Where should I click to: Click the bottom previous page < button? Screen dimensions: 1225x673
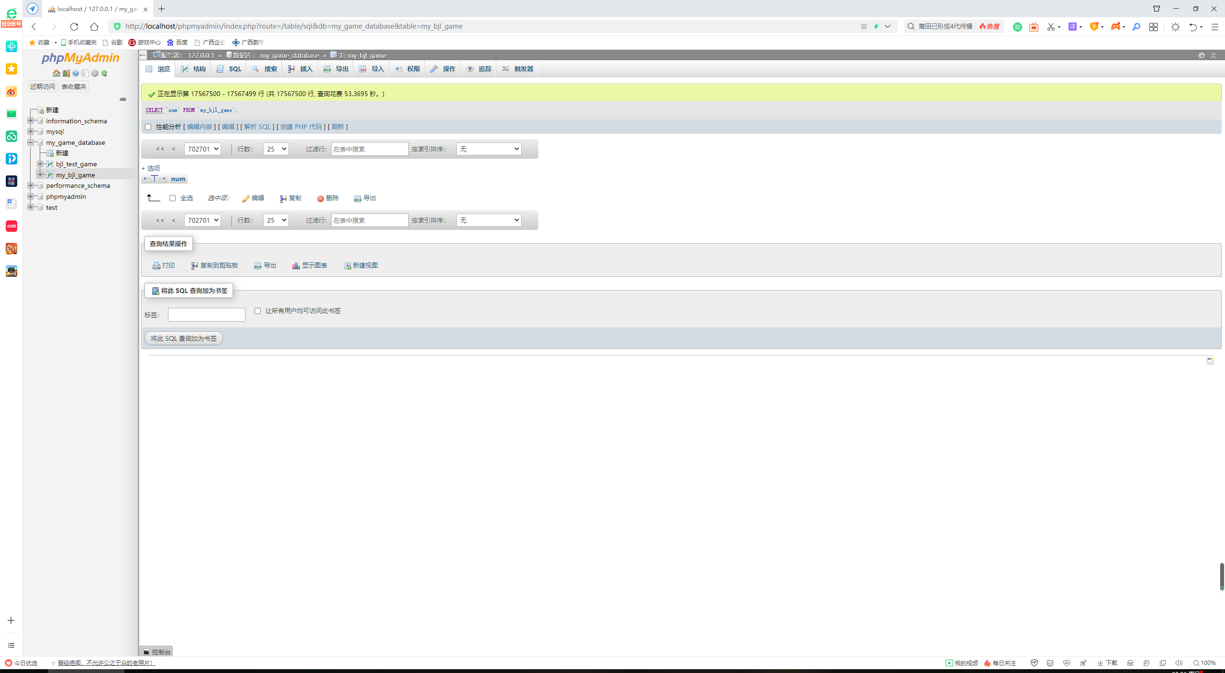pyautogui.click(x=174, y=220)
